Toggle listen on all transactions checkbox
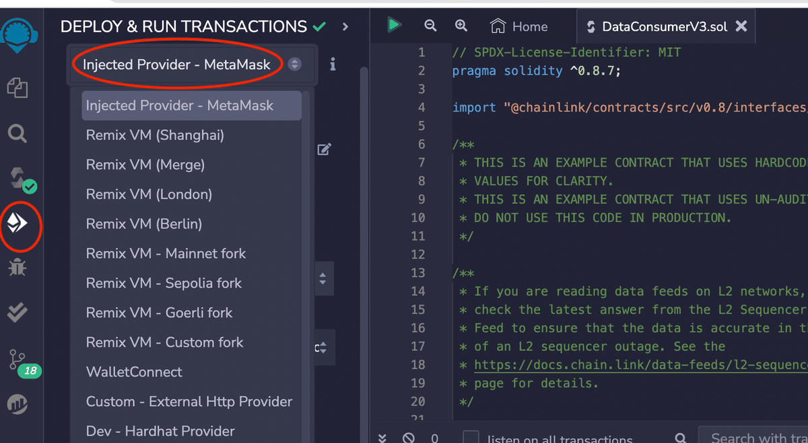 tap(471, 438)
